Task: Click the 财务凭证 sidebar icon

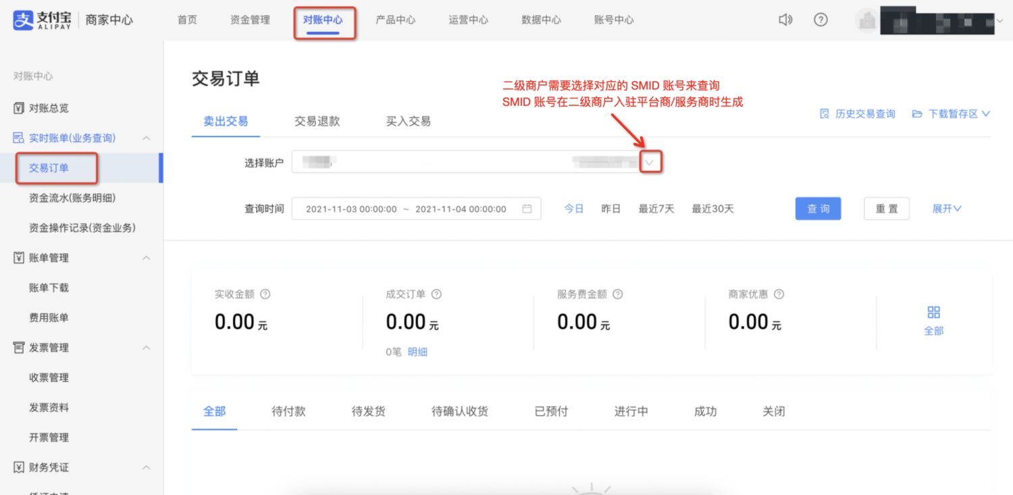Action: [x=19, y=467]
